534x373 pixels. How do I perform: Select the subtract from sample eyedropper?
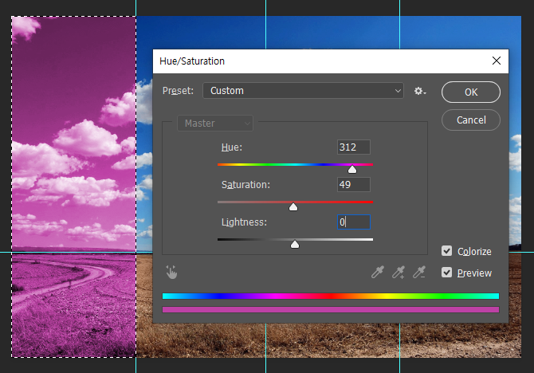point(419,272)
